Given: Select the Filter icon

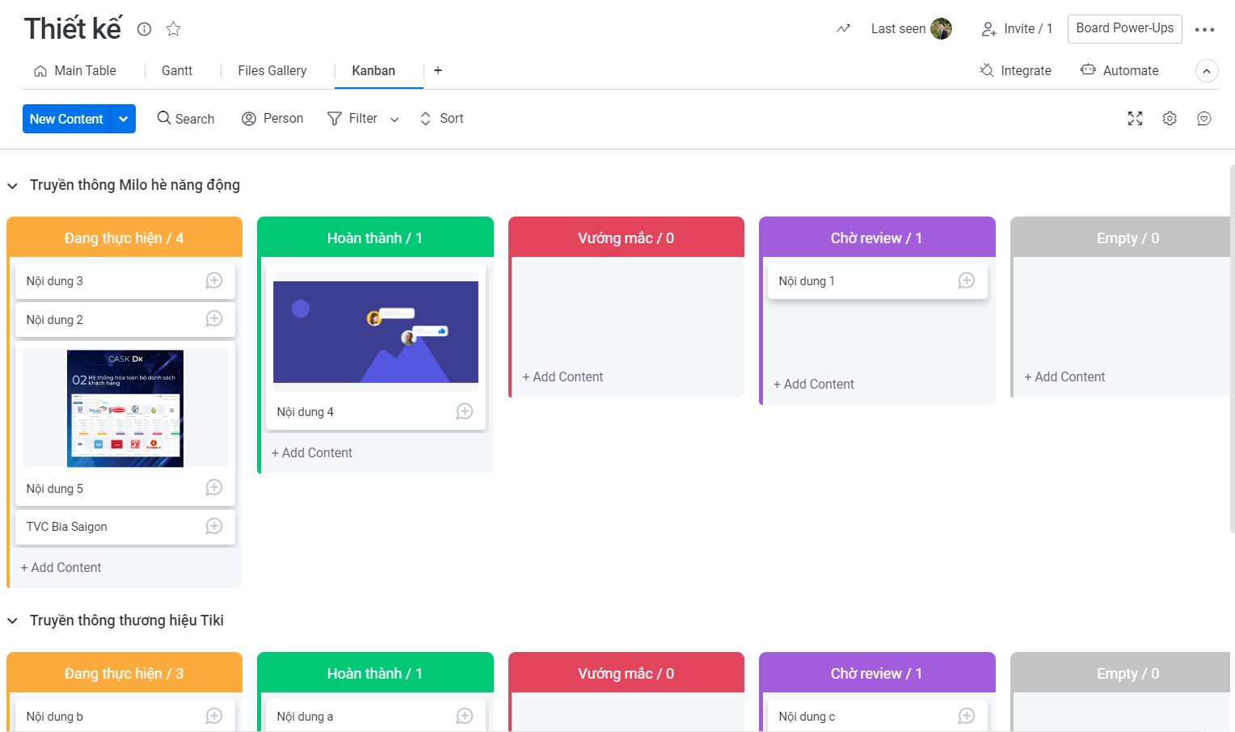Looking at the screenshot, I should [334, 118].
